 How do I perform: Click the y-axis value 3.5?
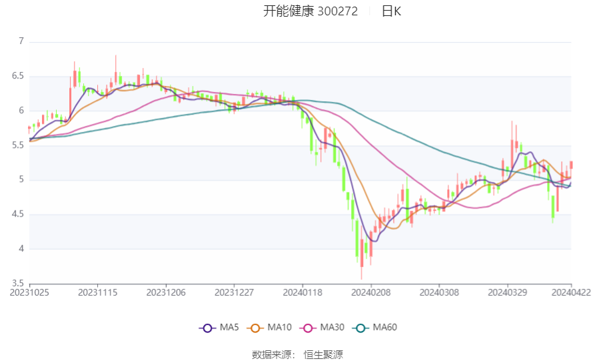pyautogui.click(x=18, y=283)
